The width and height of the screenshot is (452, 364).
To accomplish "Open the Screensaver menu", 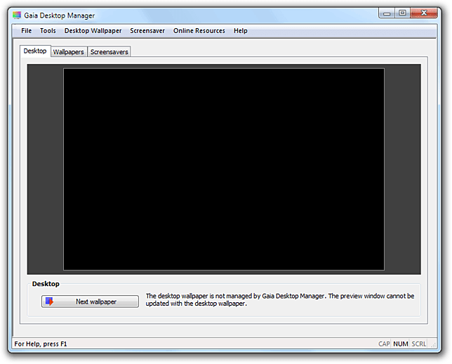I will (147, 31).
